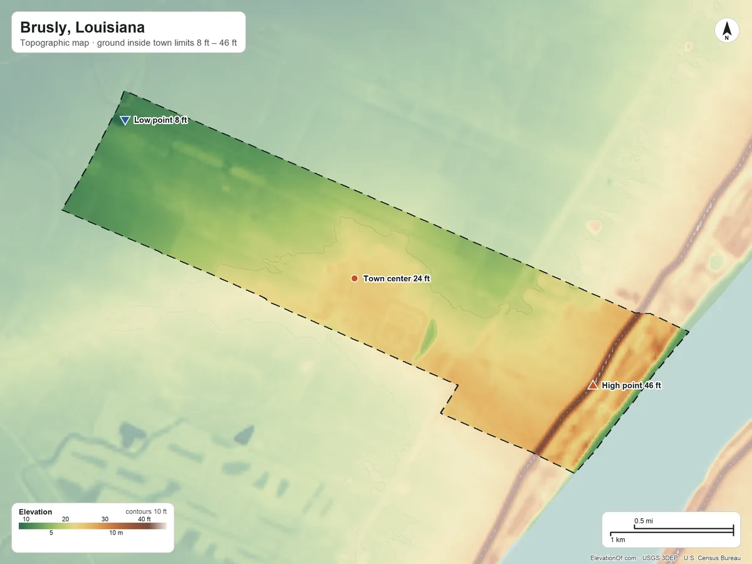Click the 'contours 10 ft' legend note

(146, 512)
